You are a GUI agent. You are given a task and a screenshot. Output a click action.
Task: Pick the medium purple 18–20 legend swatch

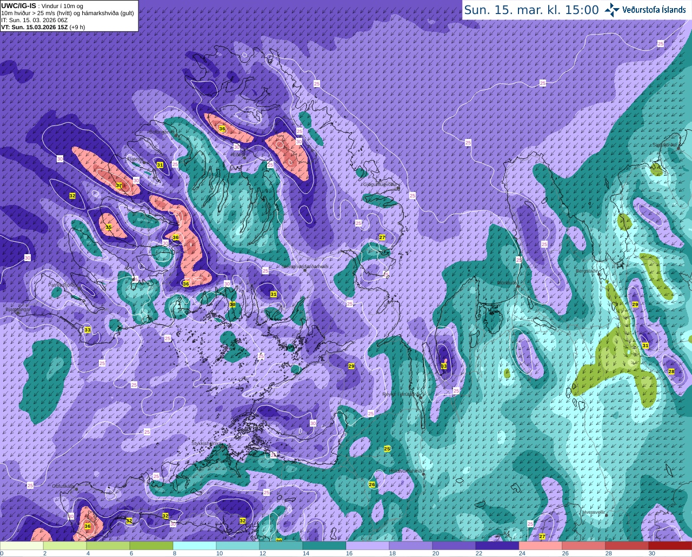click(x=411, y=546)
